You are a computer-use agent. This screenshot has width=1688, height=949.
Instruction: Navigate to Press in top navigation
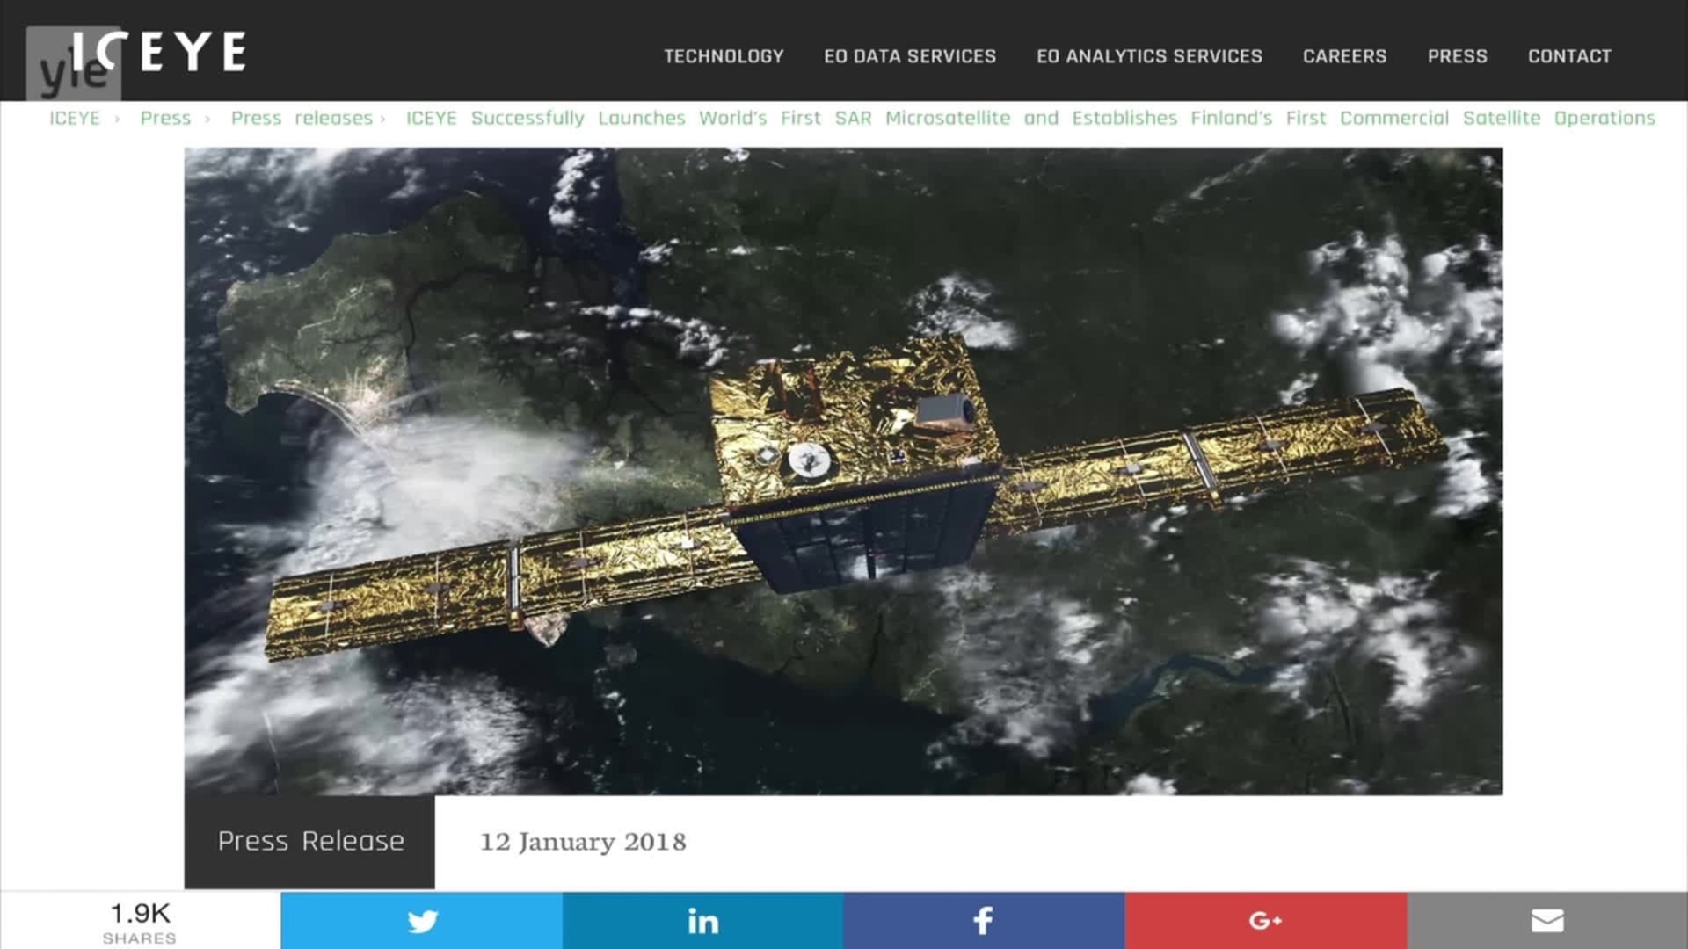coord(1457,56)
